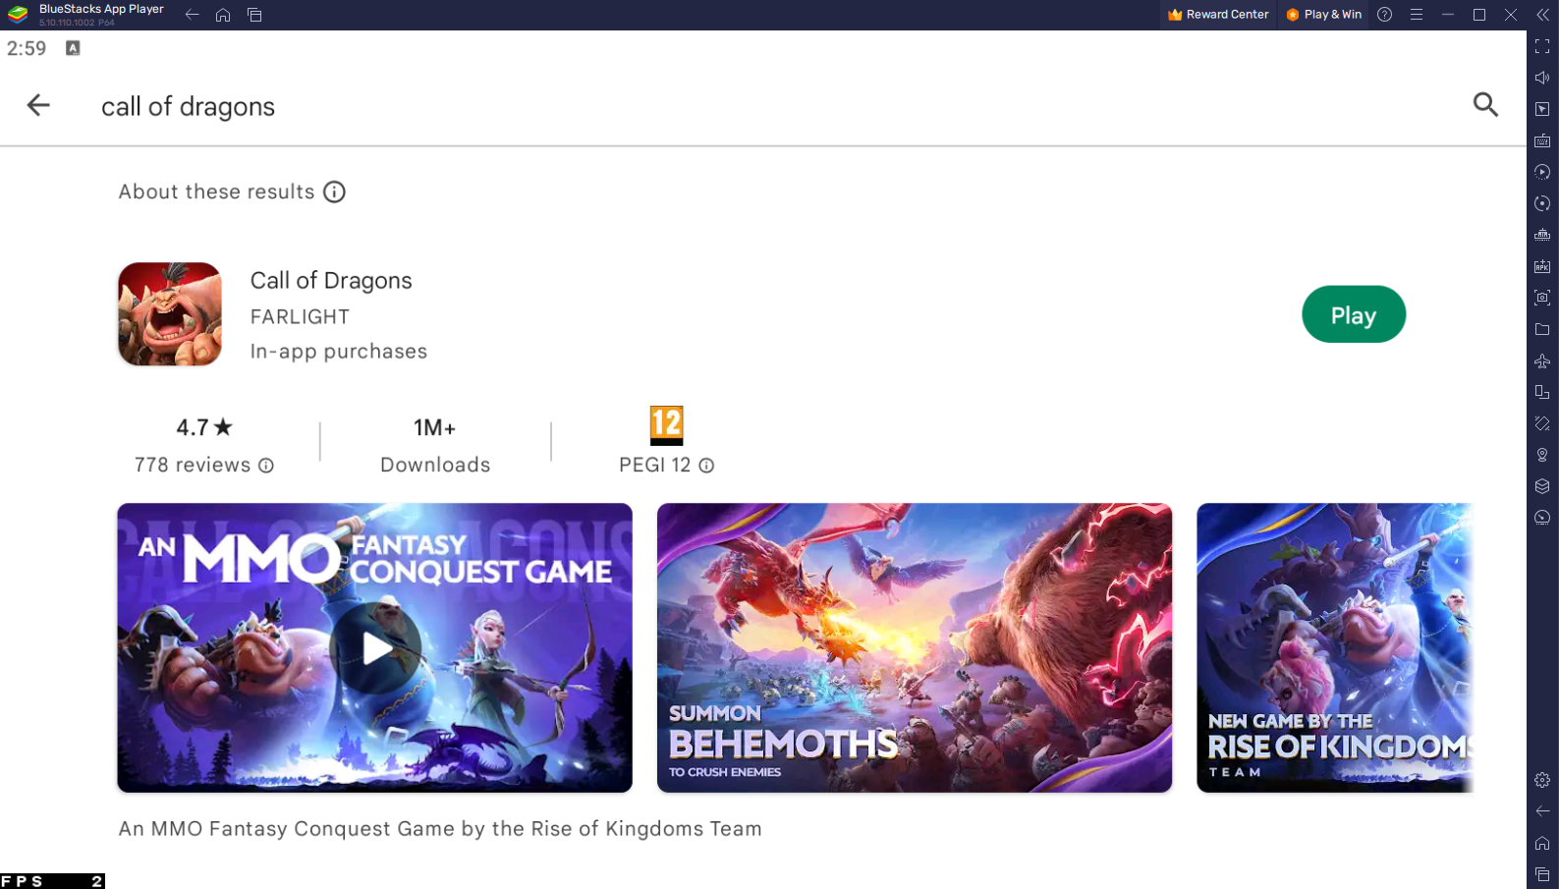Viewport: 1559px width, 889px height.
Task: Click the PEGI 12 info icon
Action: (x=706, y=466)
